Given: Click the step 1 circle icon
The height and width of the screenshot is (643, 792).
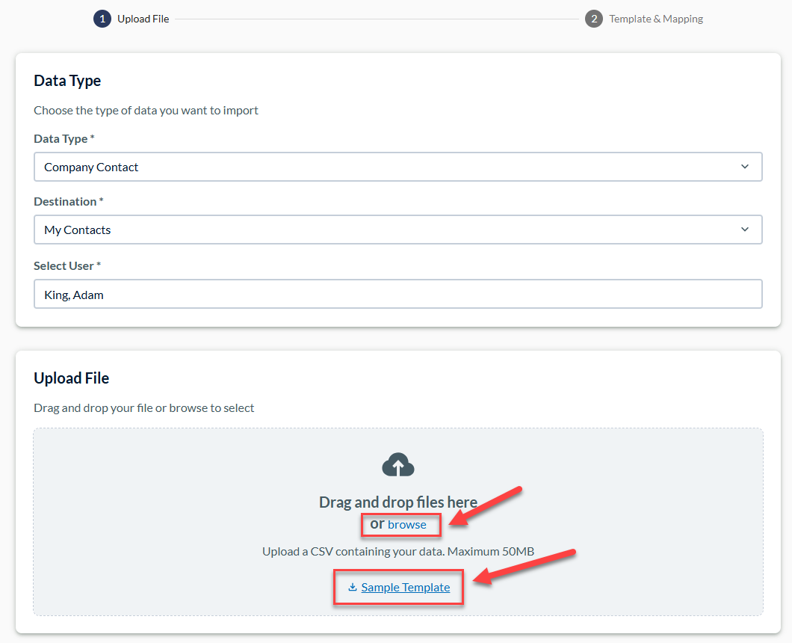Looking at the screenshot, I should tap(102, 19).
